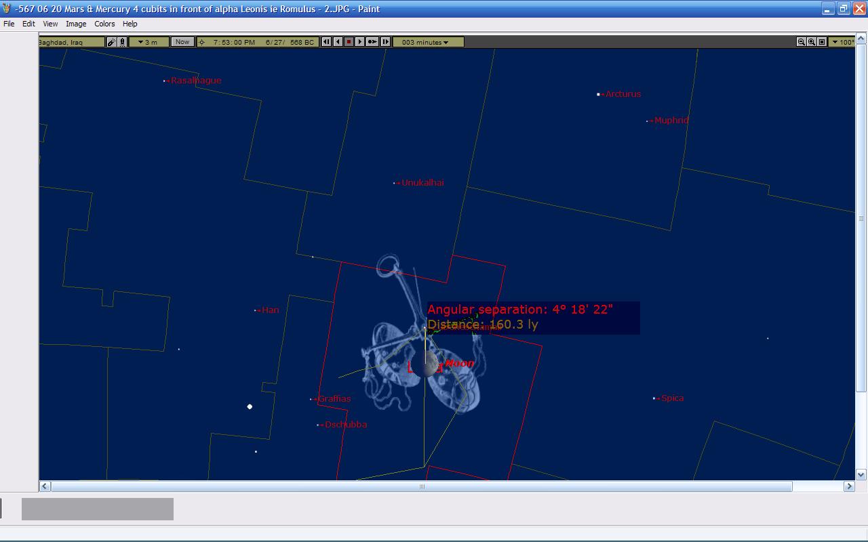This screenshot has height=542, width=868.
Task: Click the Spica star label
Action: coord(672,398)
